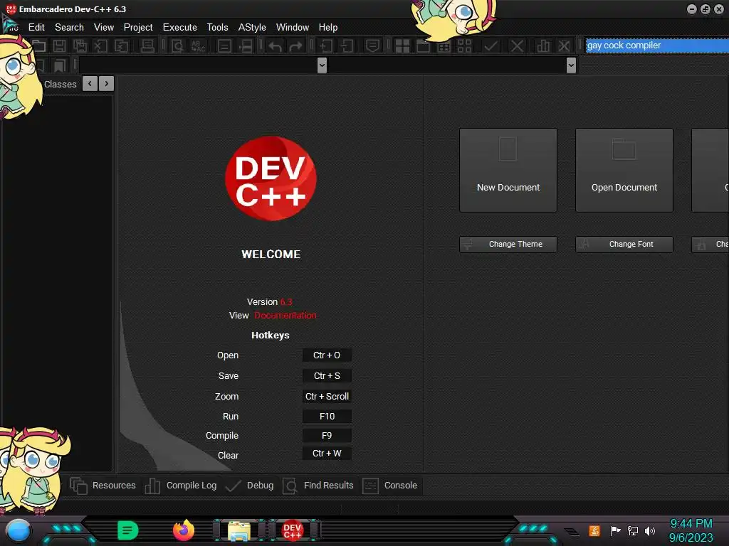Switch to the Find Results tab
This screenshot has height=546, width=729.
(318, 486)
